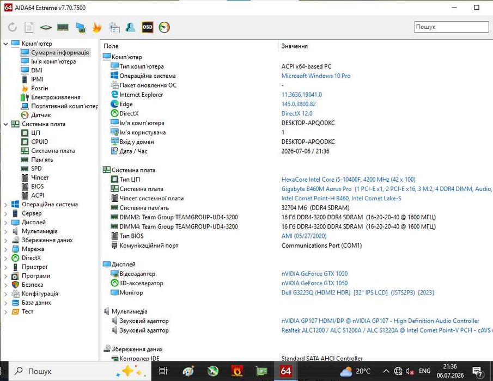This screenshot has height=381, width=493.
Task: Open Task View on the taskbar
Action: [x=163, y=371]
